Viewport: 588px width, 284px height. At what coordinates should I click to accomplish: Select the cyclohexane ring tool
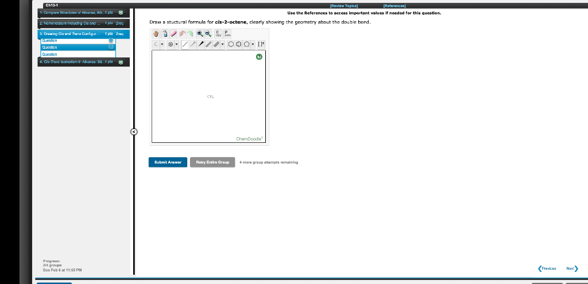pyautogui.click(x=231, y=44)
